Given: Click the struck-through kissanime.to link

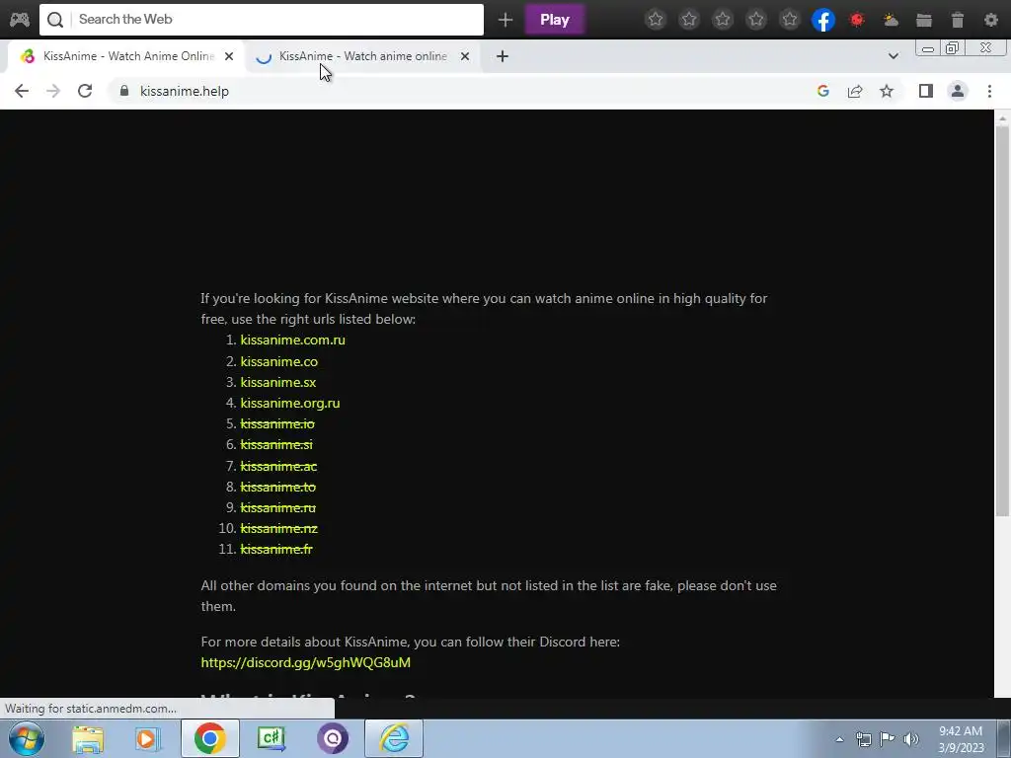Looking at the screenshot, I should point(277,488).
